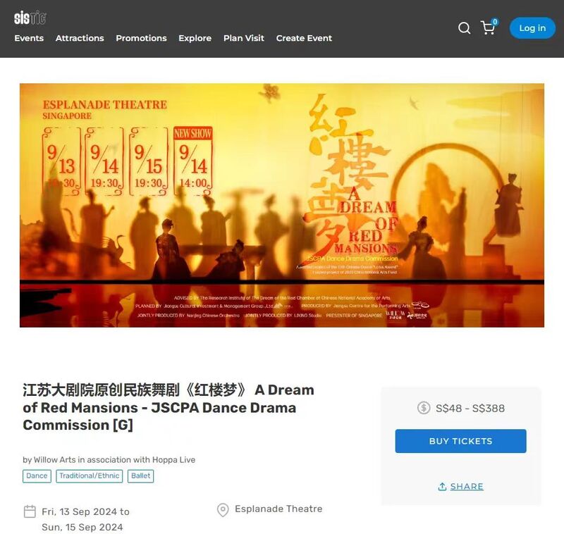Viewport: 564px width, 534px height.
Task: Open the Promotions menu
Action: (x=141, y=38)
